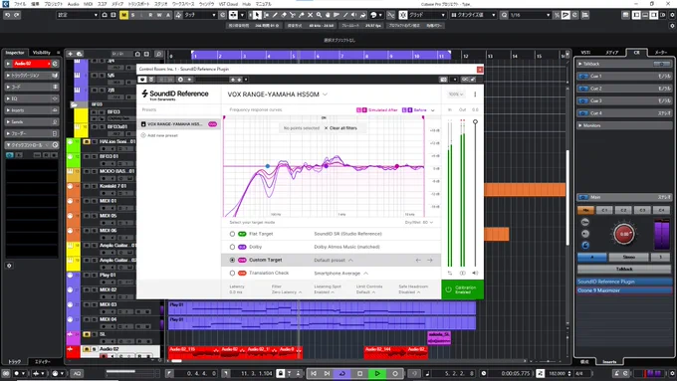
Task: Open the Dry/Wet 60 dropdown
Action: 419,223
